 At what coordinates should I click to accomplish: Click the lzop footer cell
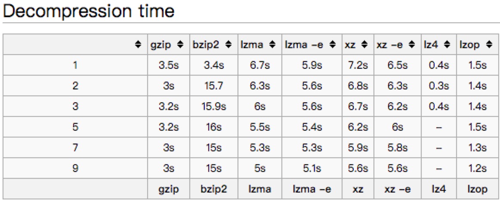point(478,189)
